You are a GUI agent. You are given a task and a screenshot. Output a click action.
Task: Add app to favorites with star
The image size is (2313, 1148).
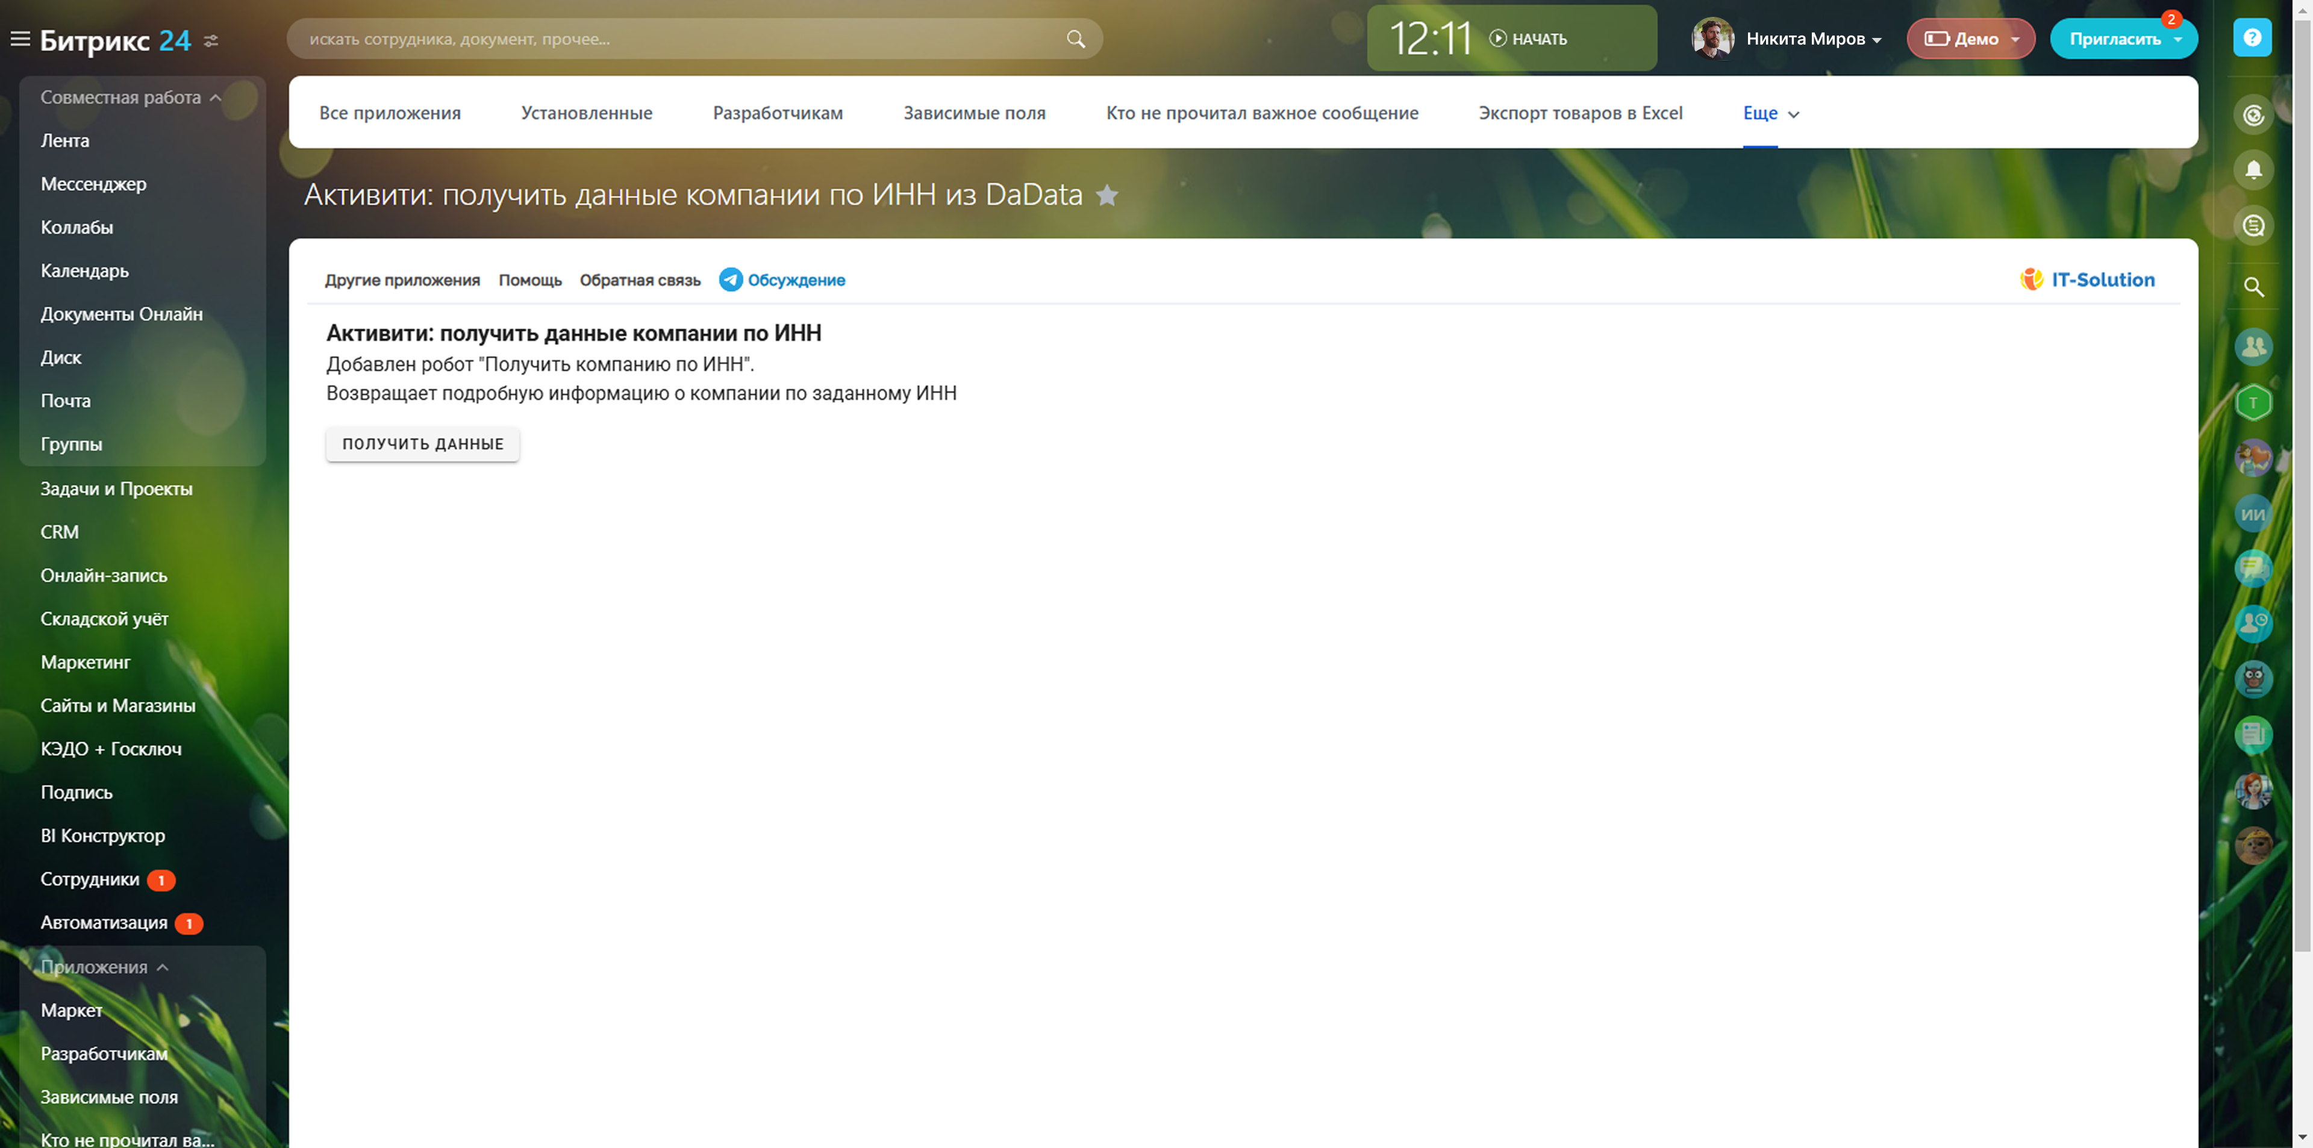pyautogui.click(x=1107, y=195)
